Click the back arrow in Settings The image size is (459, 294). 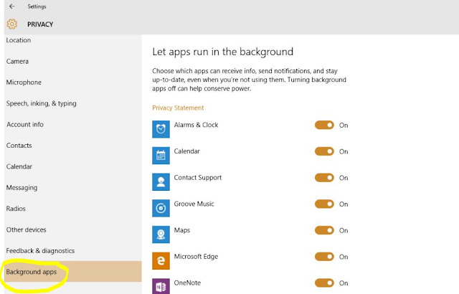[x=11, y=6]
